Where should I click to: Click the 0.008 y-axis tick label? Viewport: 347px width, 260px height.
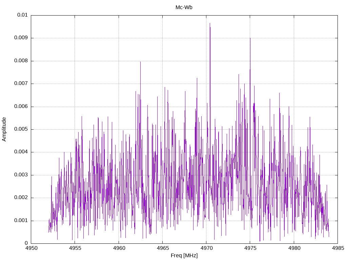pos(21,61)
